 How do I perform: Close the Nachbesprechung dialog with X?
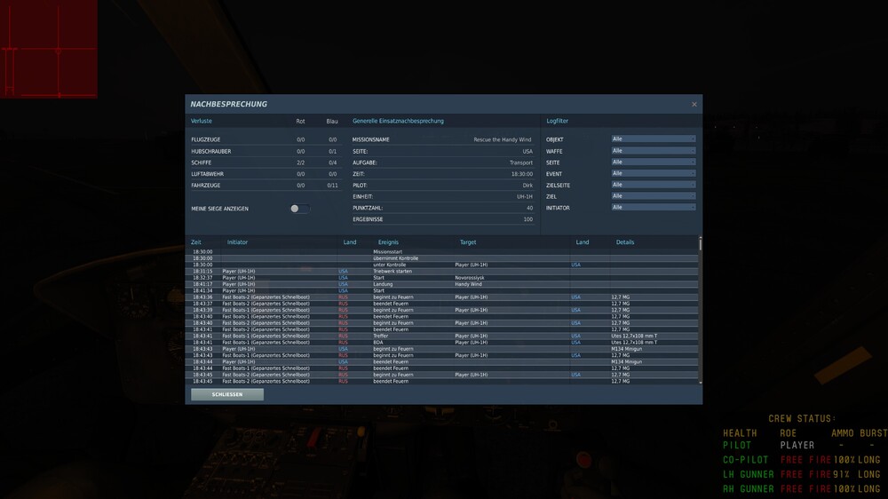click(x=694, y=104)
